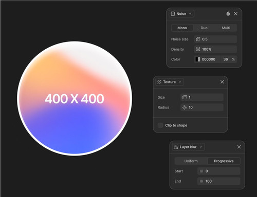Screen dimensions: 257x197
Task: Switch to the Multi noise tab
Action: pyautogui.click(x=226, y=28)
